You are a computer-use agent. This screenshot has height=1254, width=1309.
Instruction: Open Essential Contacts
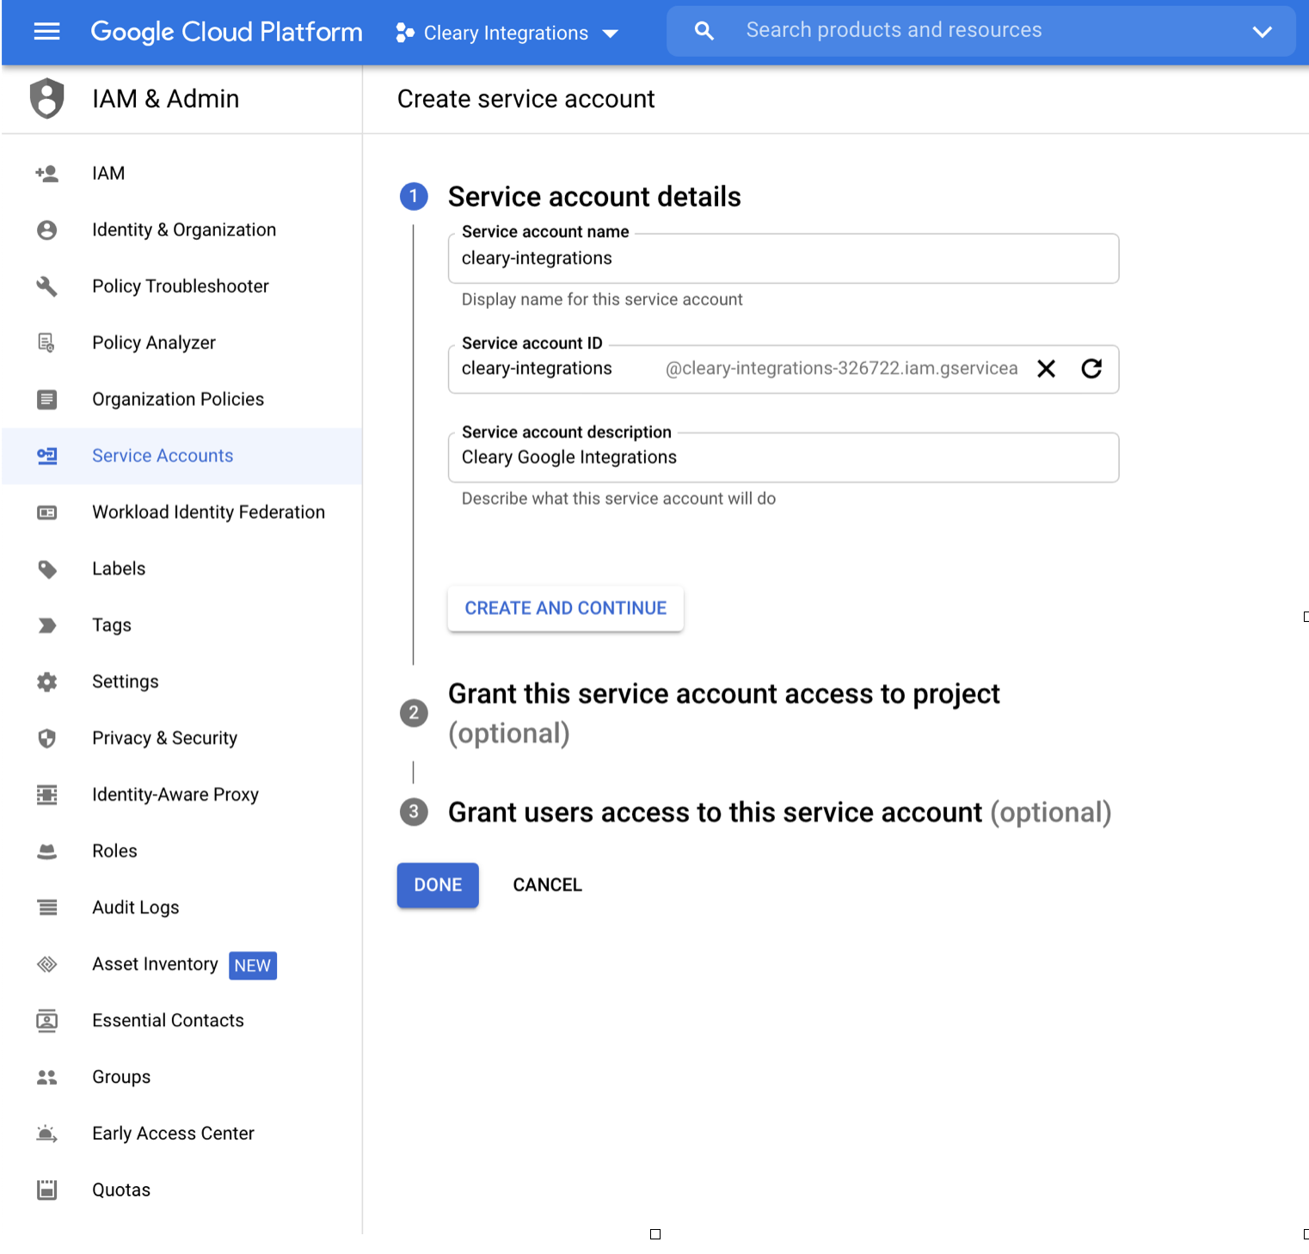[181, 1021]
